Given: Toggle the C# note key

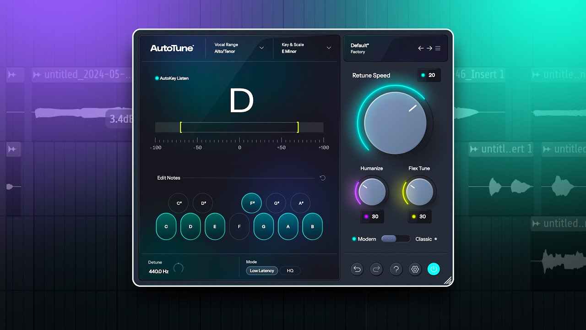Looking at the screenshot, I should tap(179, 203).
